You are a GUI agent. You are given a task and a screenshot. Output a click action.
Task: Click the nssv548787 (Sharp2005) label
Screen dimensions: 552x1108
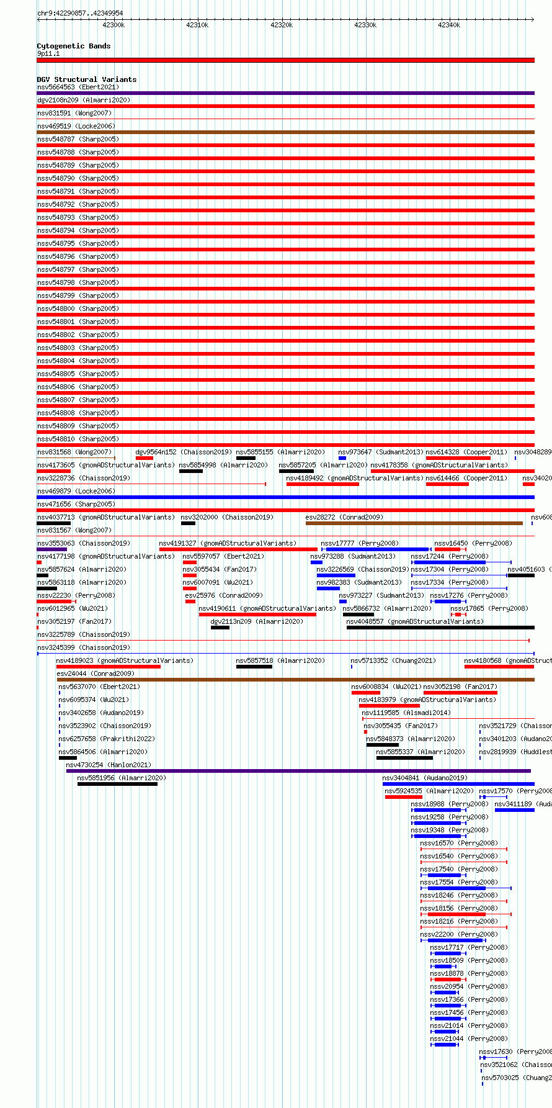(78, 139)
